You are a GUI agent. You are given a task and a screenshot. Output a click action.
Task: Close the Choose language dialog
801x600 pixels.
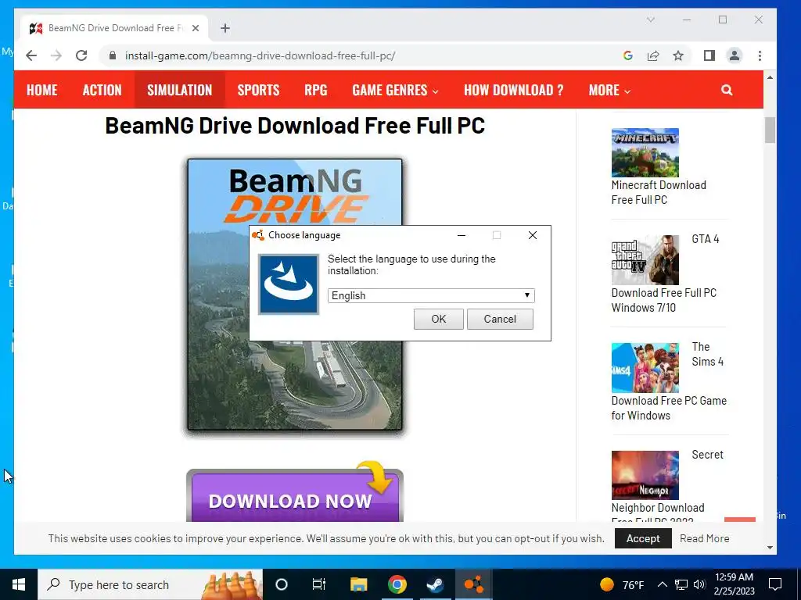click(x=532, y=235)
